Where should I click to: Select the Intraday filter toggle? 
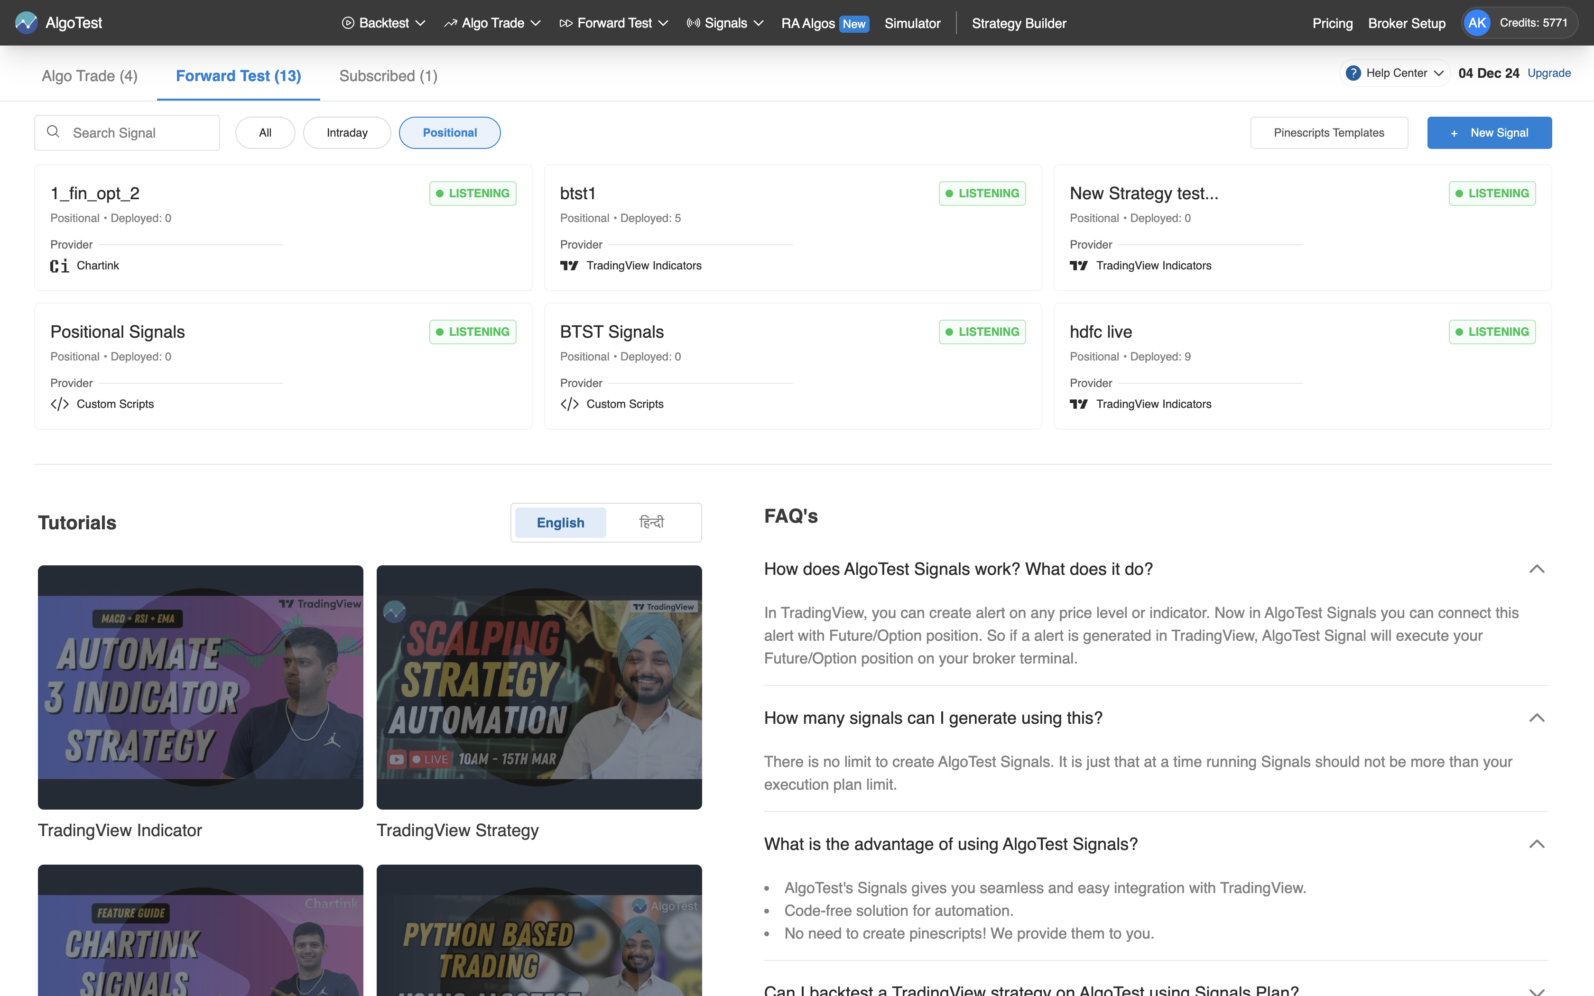click(345, 132)
